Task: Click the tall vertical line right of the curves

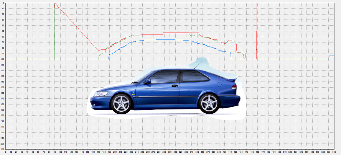Action: pyautogui.click(x=257, y=23)
